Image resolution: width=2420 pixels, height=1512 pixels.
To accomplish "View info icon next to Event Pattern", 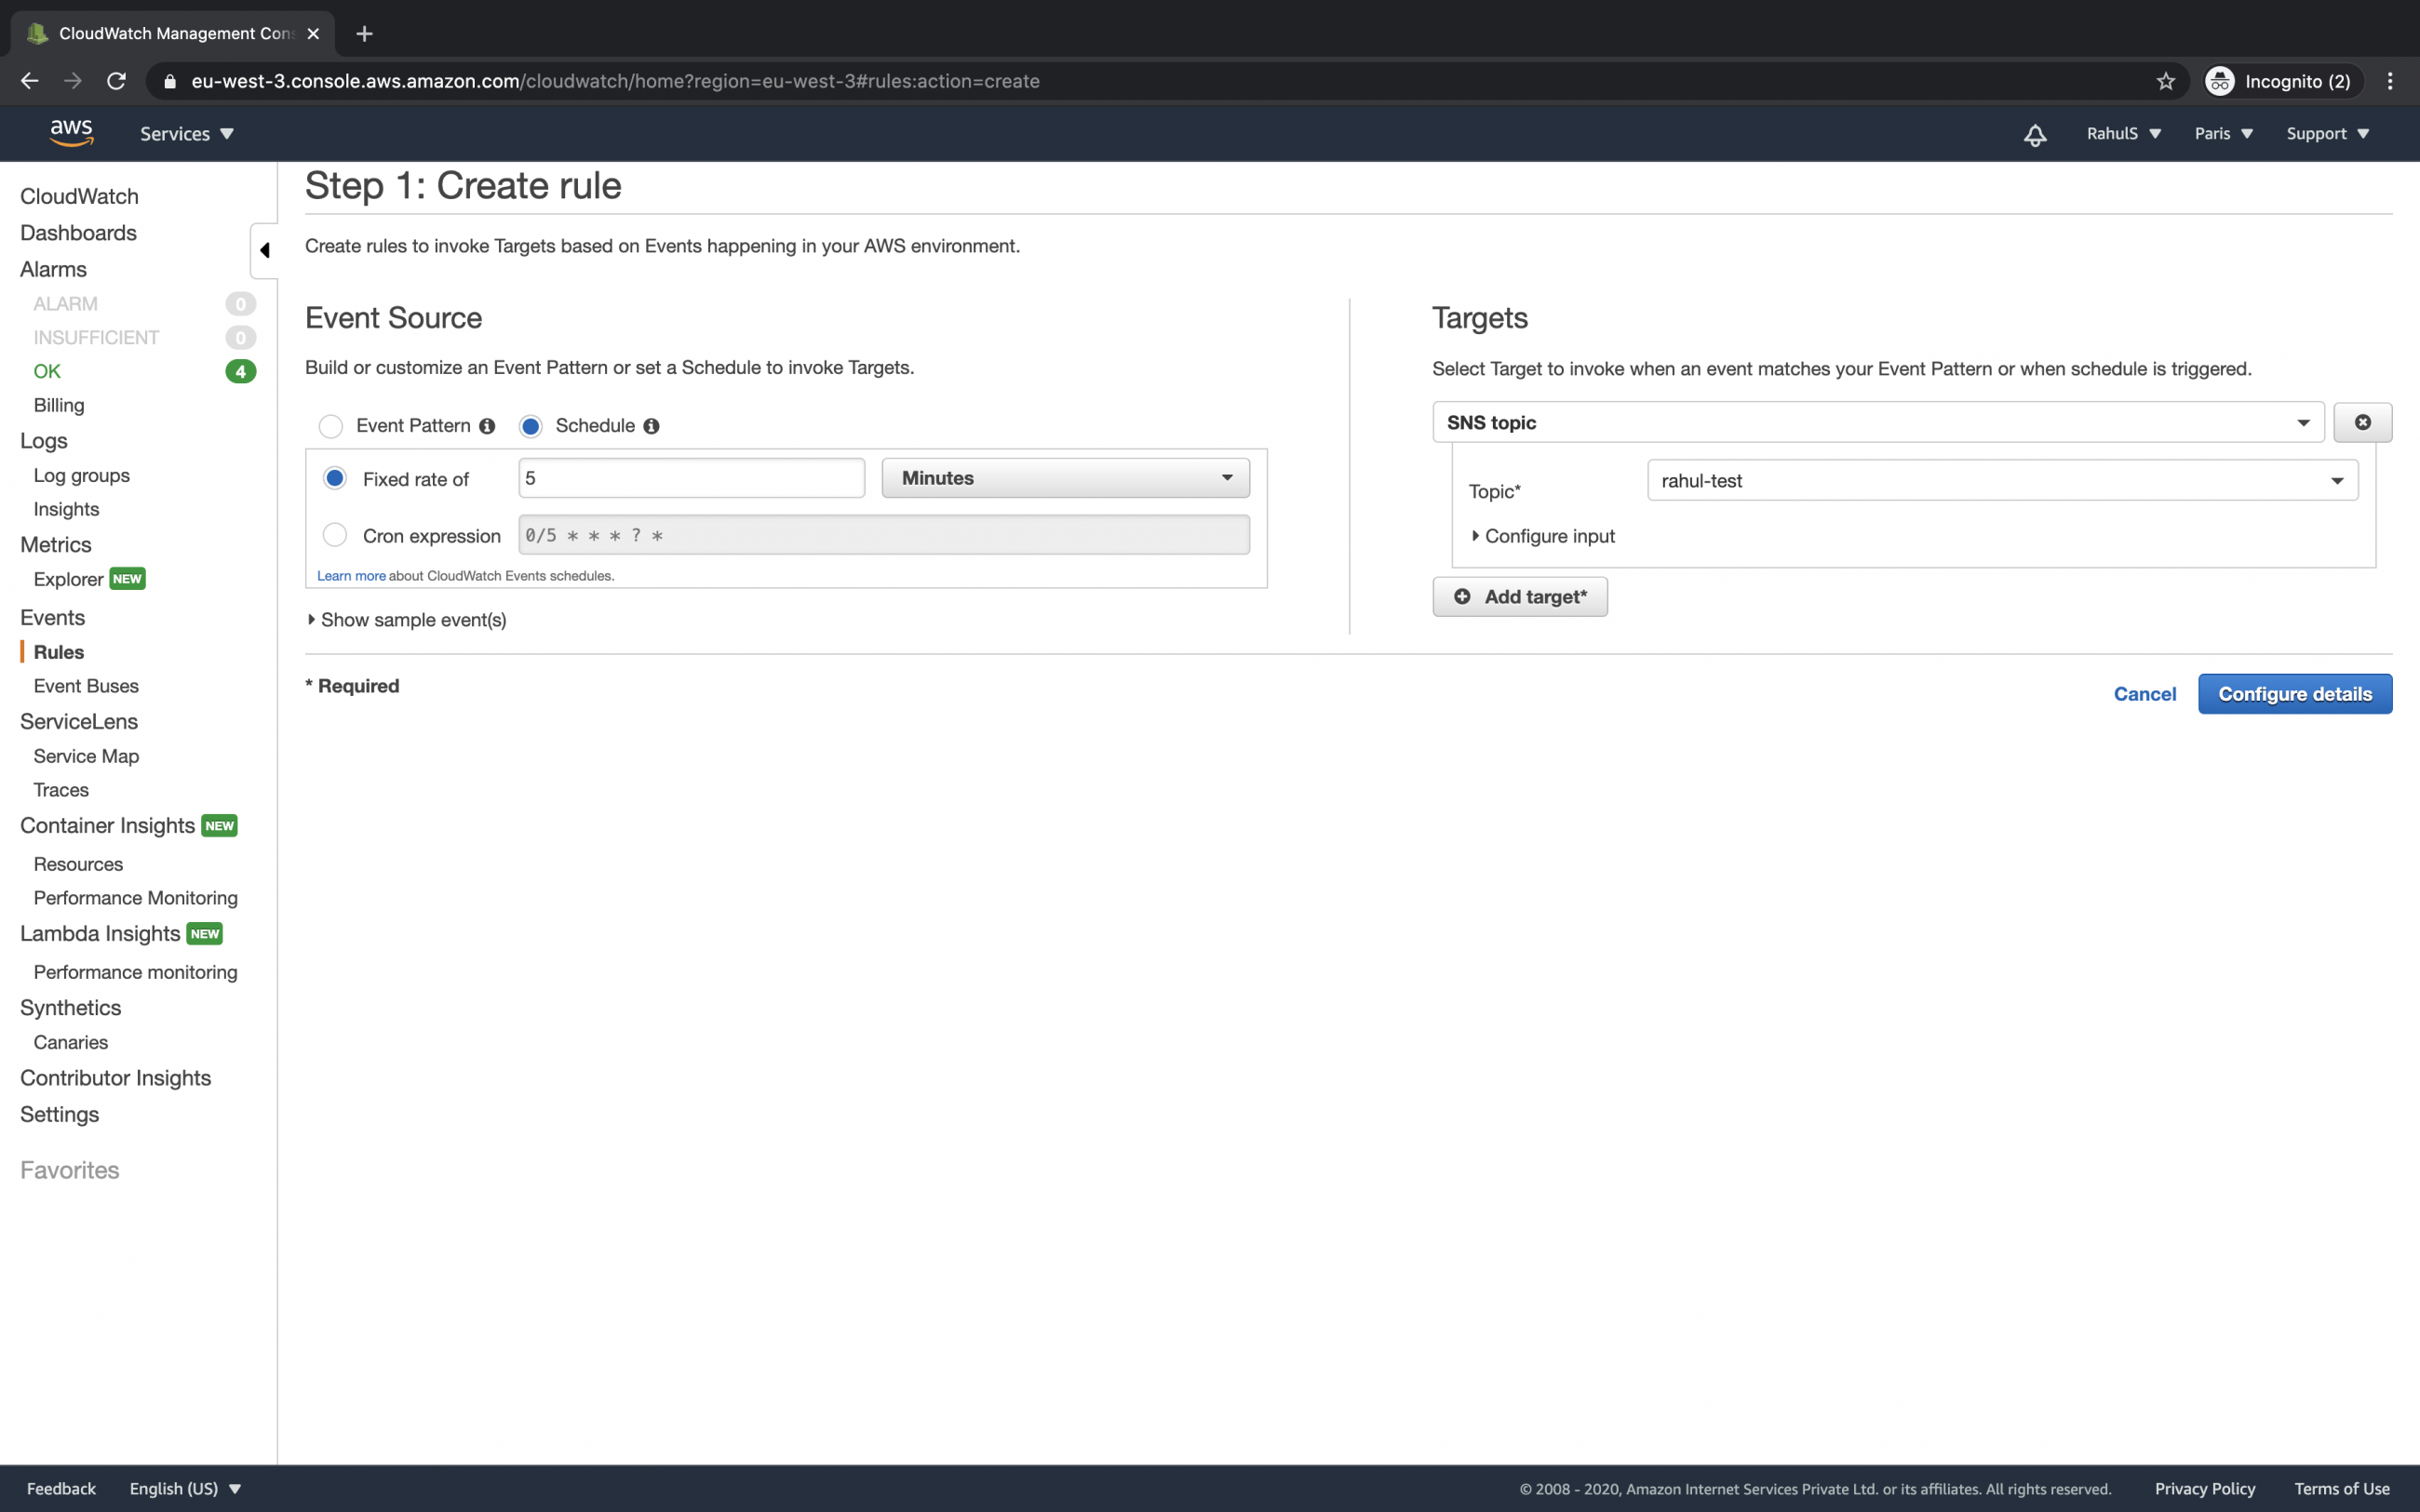I will [x=487, y=426].
